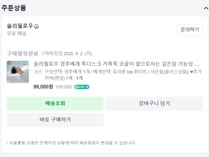The height and width of the screenshot is (157, 209).
Task: Click the 구매확정완료 status text
Action: (x=22, y=53)
